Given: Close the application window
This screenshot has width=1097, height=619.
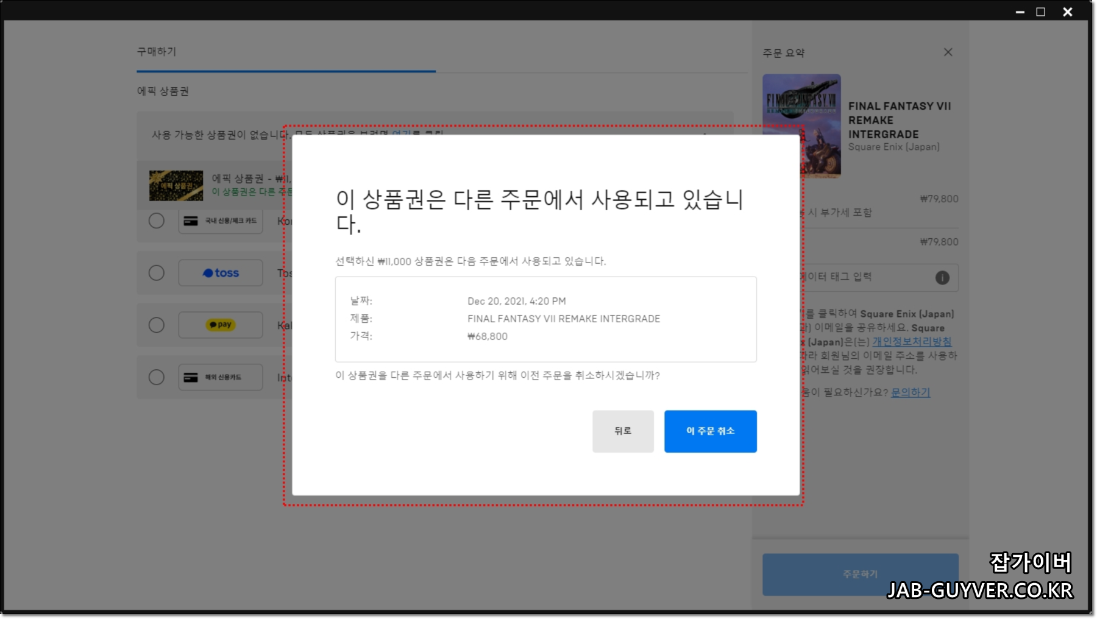Looking at the screenshot, I should click(1068, 12).
